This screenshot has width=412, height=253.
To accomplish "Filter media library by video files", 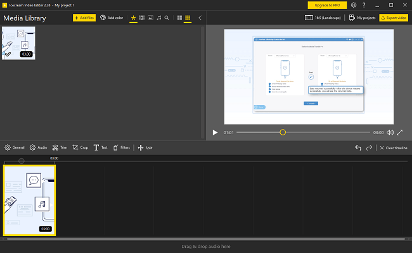I will [x=142, y=18].
